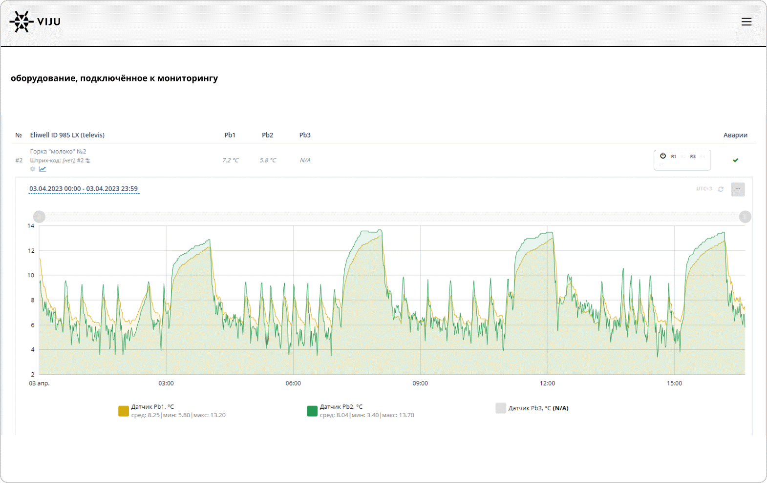Toggle the chart graph icon

pyautogui.click(x=43, y=169)
